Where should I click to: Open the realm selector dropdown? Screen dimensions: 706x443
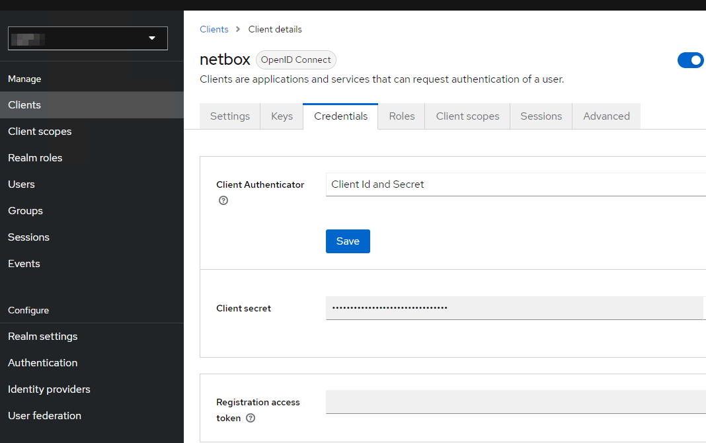(88, 38)
